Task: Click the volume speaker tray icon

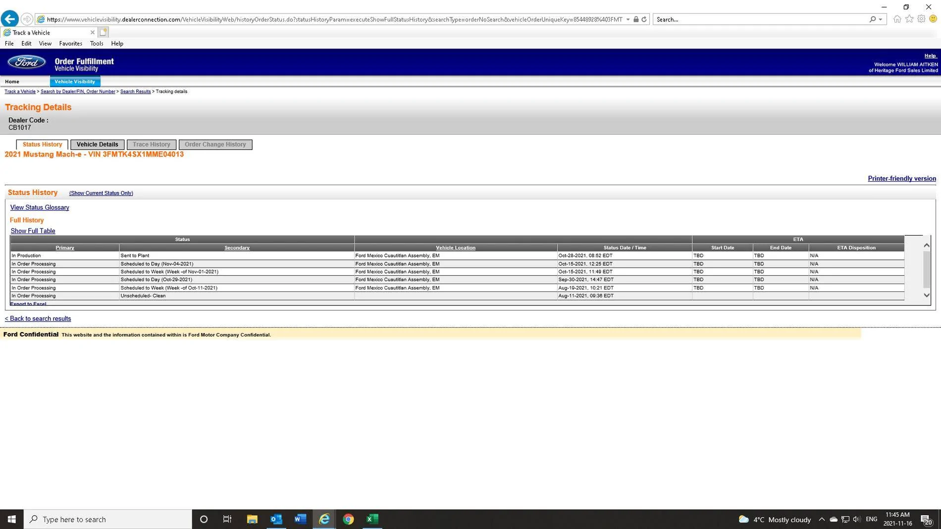Action: [x=857, y=519]
